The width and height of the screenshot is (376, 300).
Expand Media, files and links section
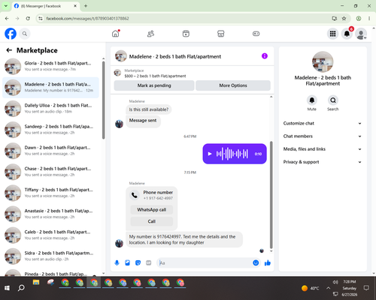[323, 149]
